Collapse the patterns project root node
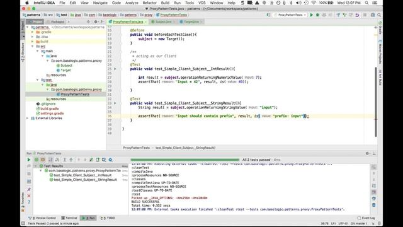 click(x=28, y=27)
